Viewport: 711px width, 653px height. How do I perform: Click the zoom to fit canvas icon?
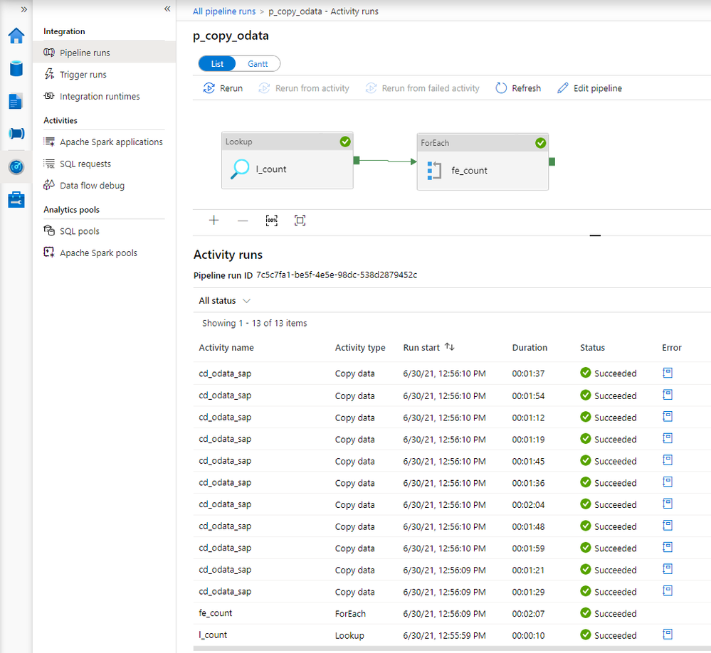[x=300, y=221]
